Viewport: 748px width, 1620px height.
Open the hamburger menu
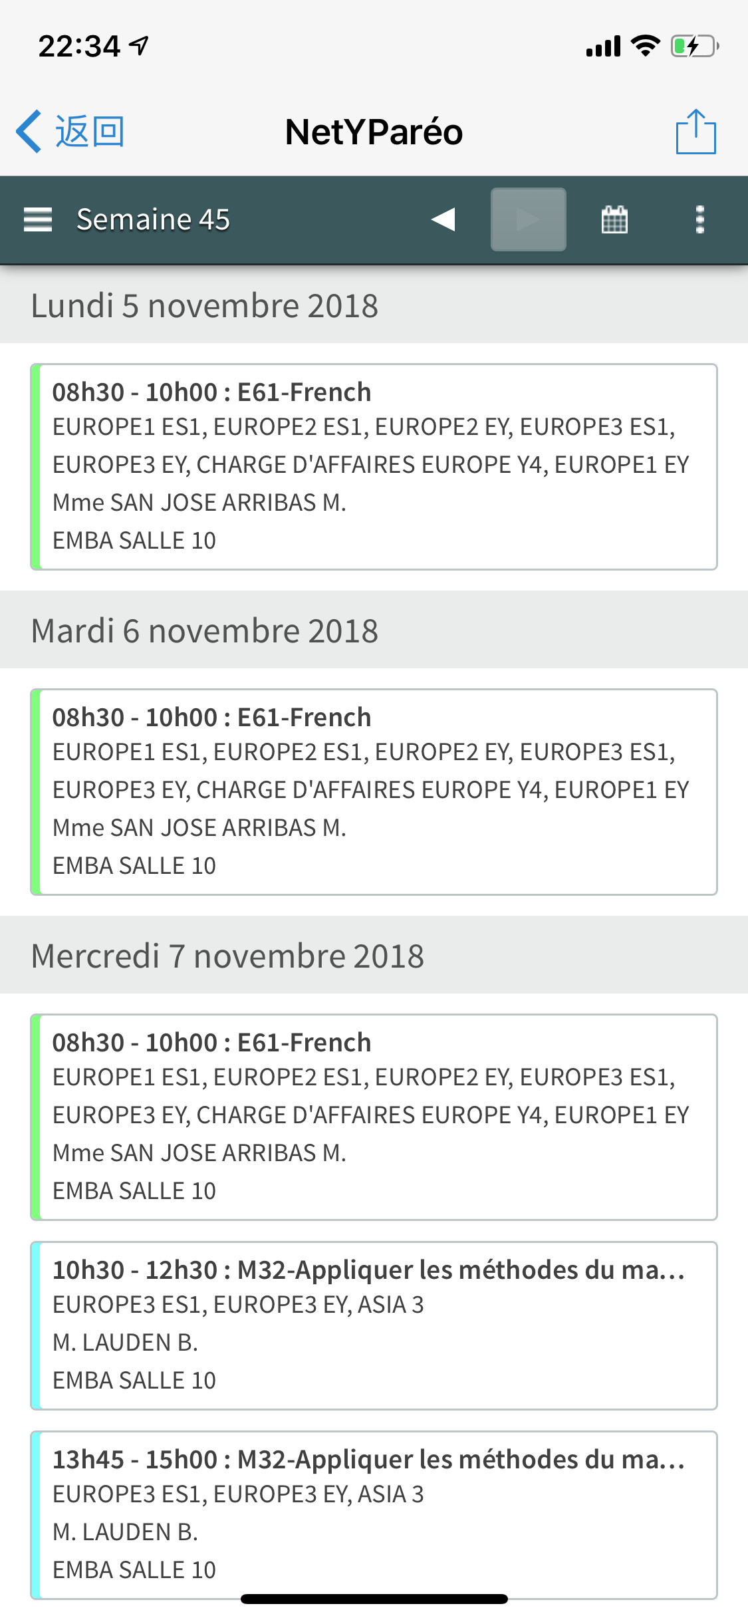38,219
